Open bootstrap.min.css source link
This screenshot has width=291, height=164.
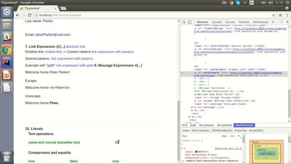pos(228,149)
